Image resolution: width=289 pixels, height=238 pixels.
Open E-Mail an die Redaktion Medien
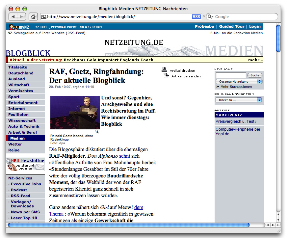[x=236, y=33]
